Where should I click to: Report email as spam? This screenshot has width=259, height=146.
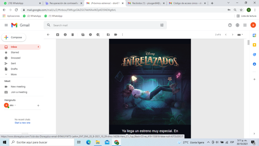coord(65,35)
